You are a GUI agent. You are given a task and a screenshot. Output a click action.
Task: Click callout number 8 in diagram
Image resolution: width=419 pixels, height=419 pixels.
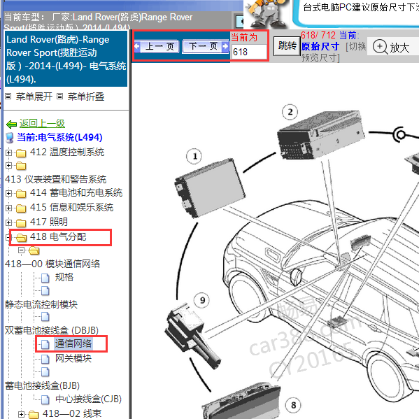(293, 406)
